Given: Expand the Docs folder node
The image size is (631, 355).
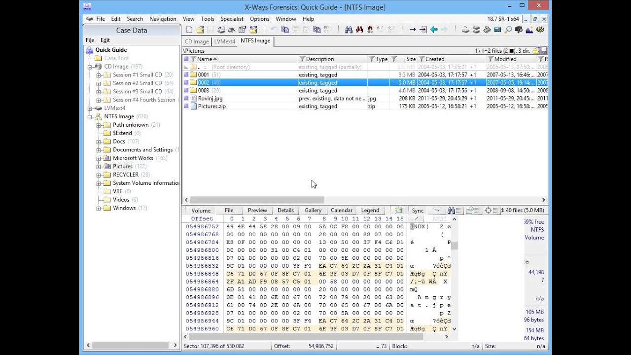Looking at the screenshot, I should pos(99,142).
